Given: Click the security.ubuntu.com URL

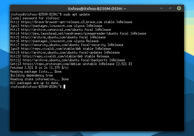Looking at the screenshot, I should point(50,45).
